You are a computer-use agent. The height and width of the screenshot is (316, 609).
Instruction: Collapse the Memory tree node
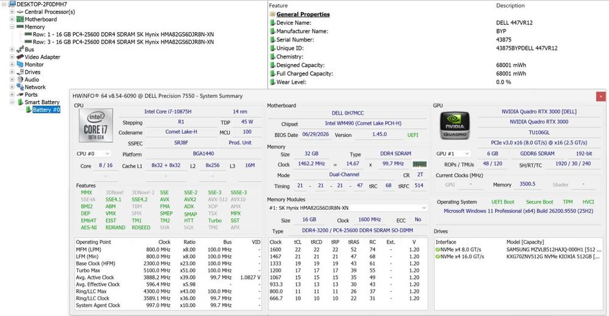click(x=12, y=27)
